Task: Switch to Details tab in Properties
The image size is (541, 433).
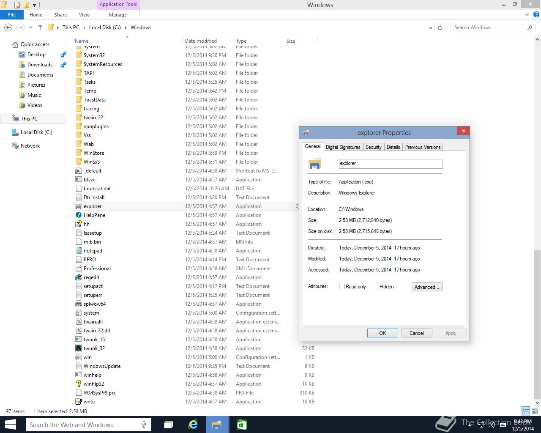Action: (393, 147)
